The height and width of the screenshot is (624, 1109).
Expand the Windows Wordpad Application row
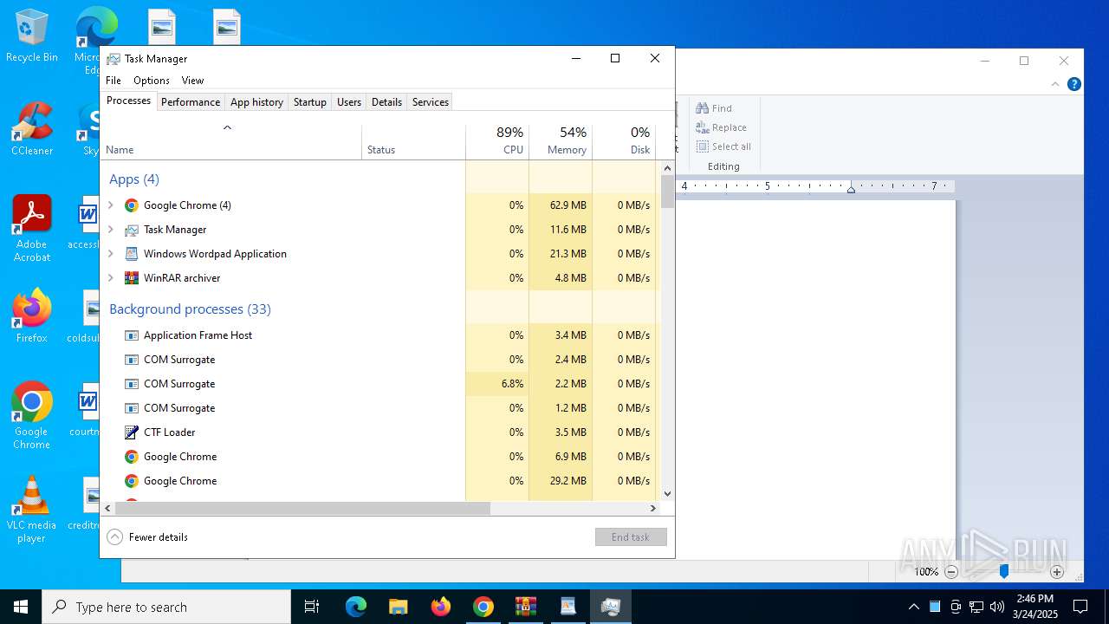click(x=110, y=254)
